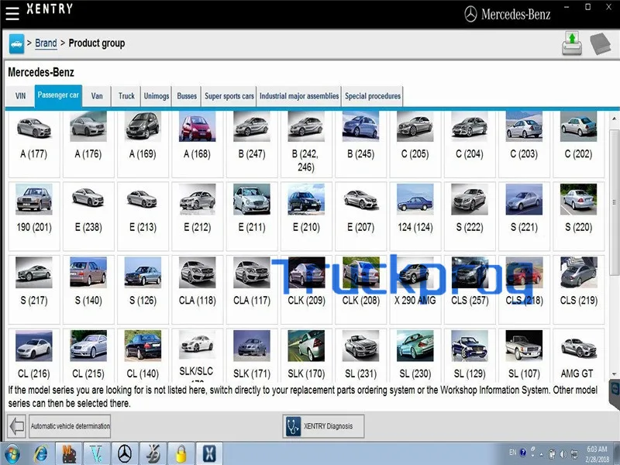Viewport: 620px width, 465px height.
Task: Choose the CL (140) model
Action: 143,355
